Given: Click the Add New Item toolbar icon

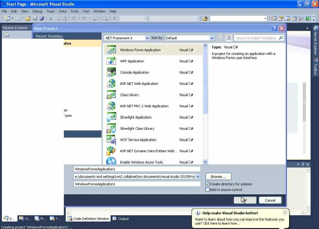Looking at the screenshot, I should tap(18, 18).
